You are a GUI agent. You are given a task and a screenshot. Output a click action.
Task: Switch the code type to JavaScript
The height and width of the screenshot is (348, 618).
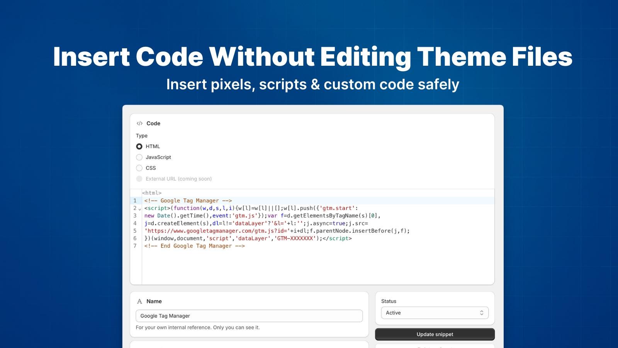click(x=139, y=157)
